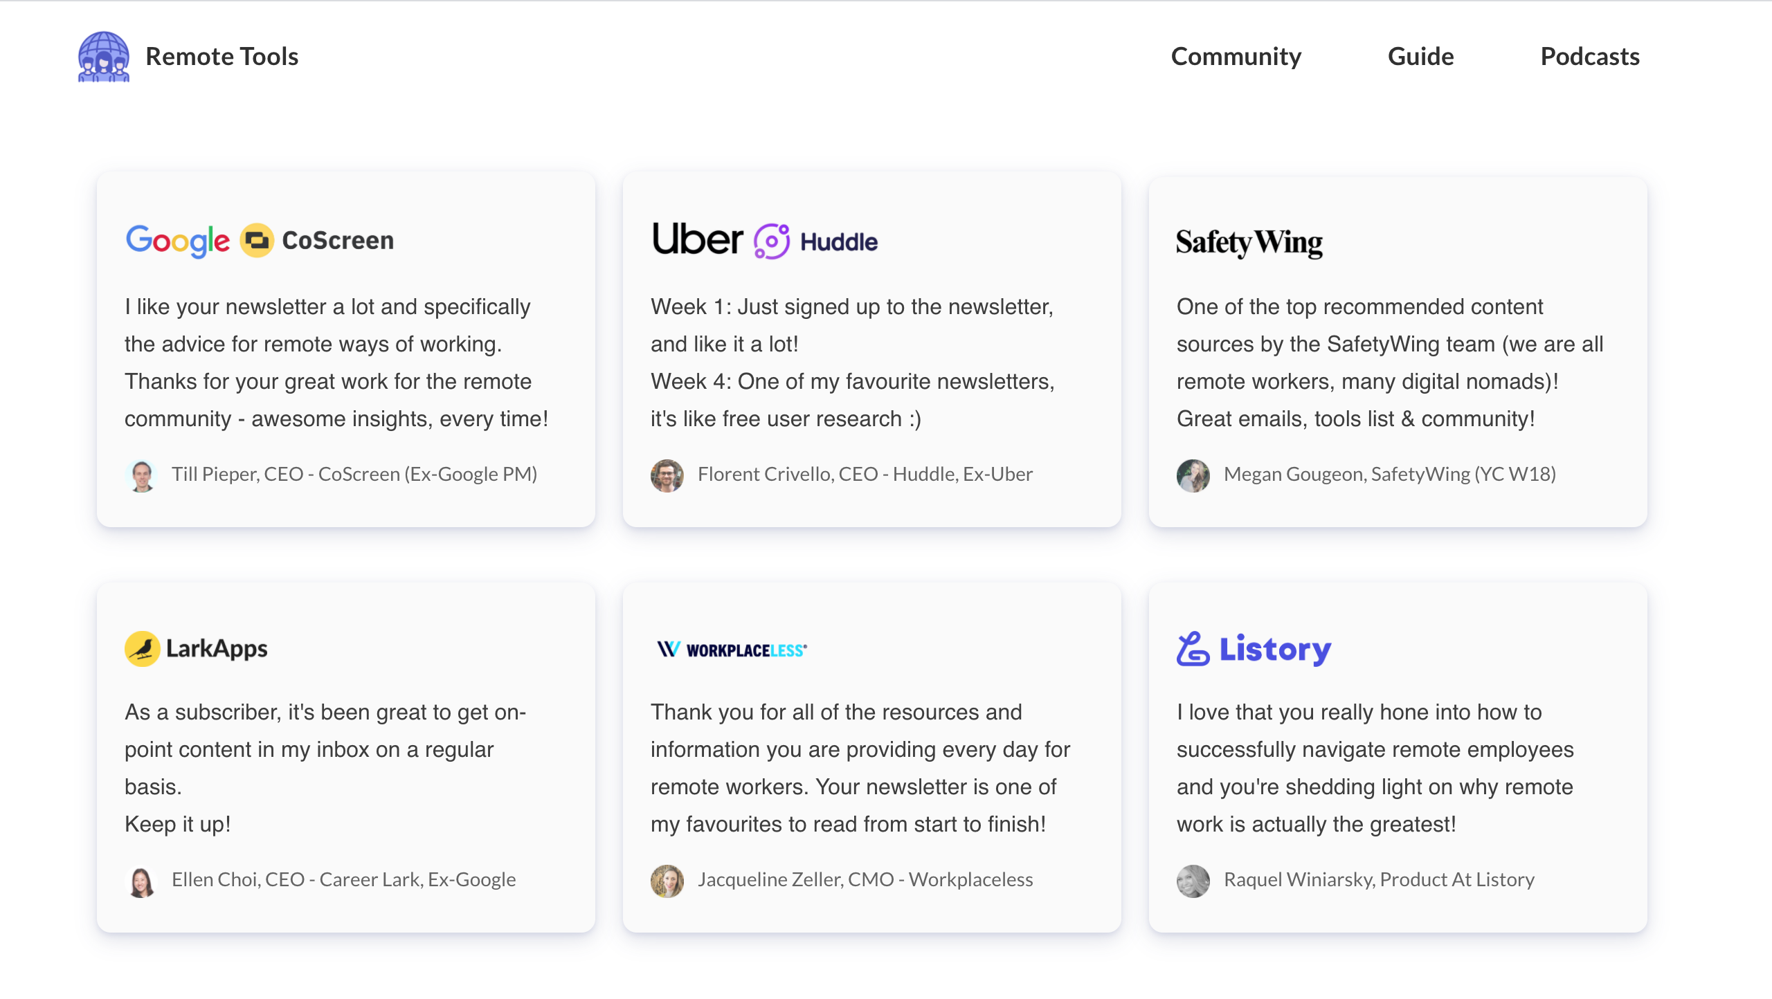Click the Remote Tools site title

[x=221, y=57]
